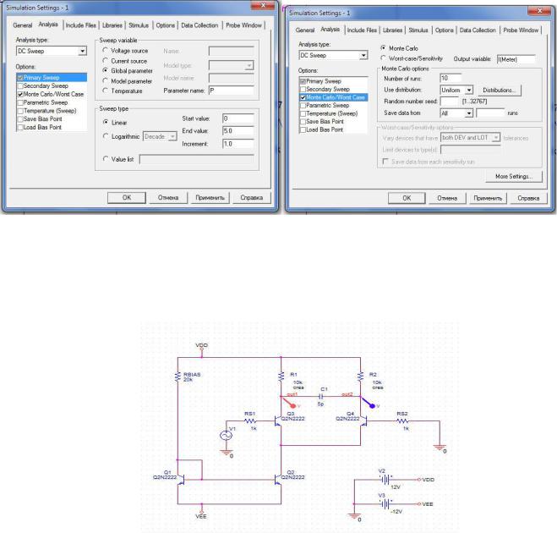This screenshot has height=533, width=557.
Task: Open both DEV and LOT dropdown
Action: [x=496, y=138]
